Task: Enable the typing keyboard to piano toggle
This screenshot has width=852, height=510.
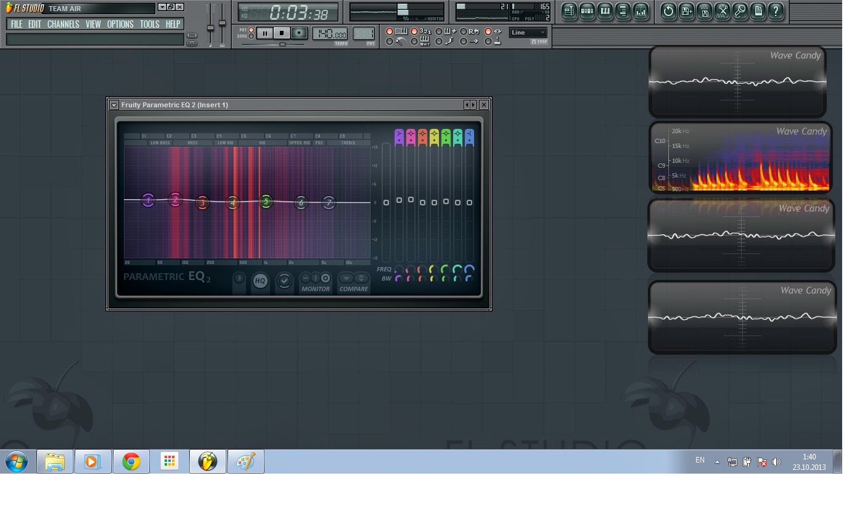Action: coord(389,30)
